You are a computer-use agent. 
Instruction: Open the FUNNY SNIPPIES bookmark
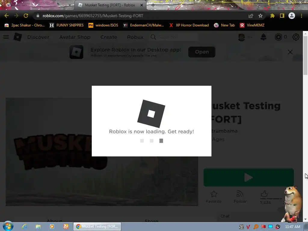coord(66,25)
